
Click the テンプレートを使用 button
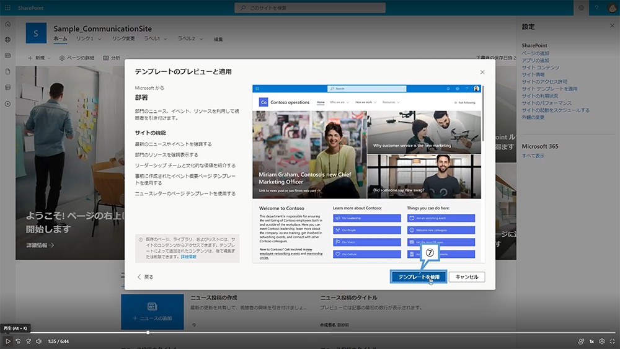pyautogui.click(x=418, y=276)
